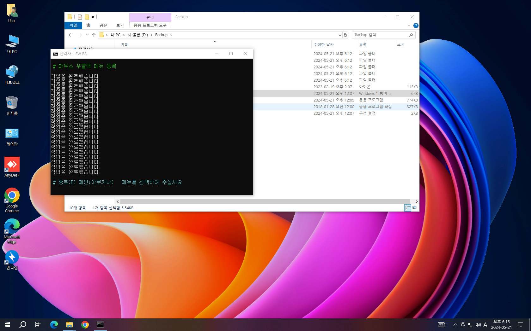Open news and interests taskbar widget

tap(442, 325)
